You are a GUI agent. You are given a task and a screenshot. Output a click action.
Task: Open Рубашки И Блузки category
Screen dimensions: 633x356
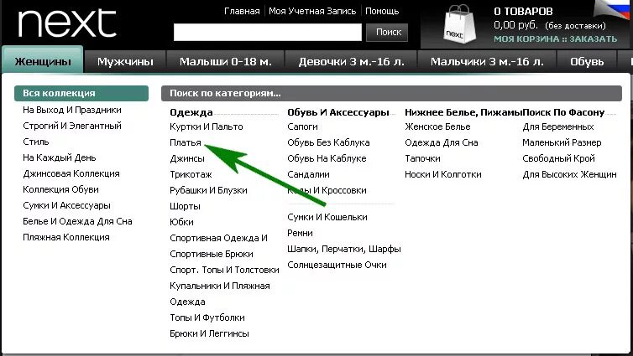click(208, 190)
